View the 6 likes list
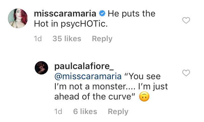This screenshot has width=204, height=122. pyautogui.click(x=85, y=112)
